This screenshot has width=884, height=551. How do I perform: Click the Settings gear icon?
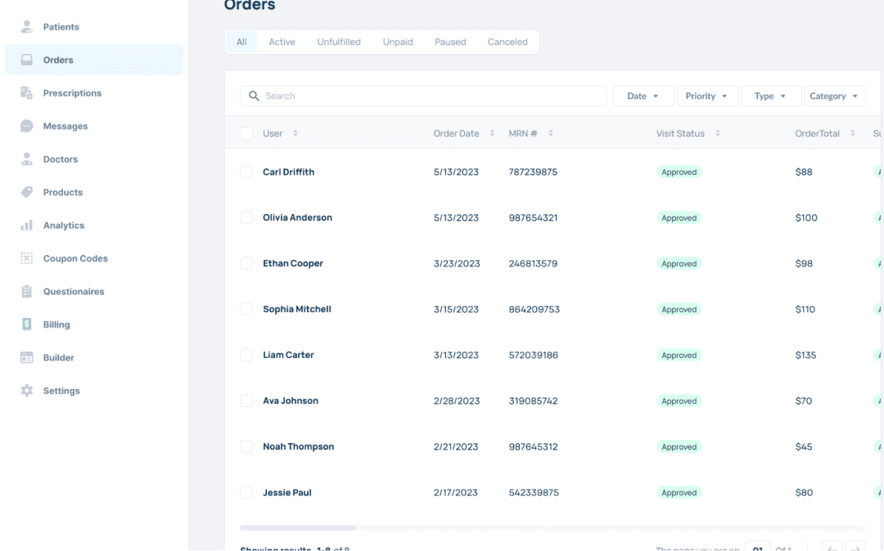pos(27,391)
